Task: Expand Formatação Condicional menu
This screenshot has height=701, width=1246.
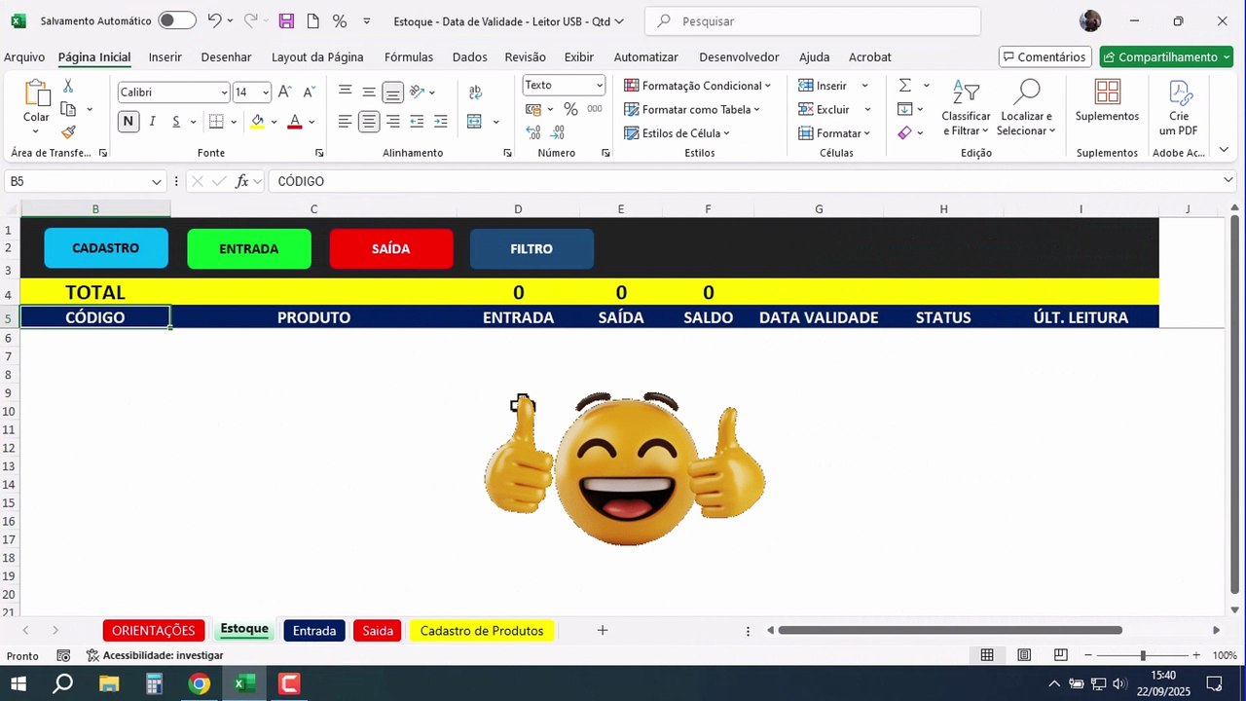Action: click(x=697, y=86)
